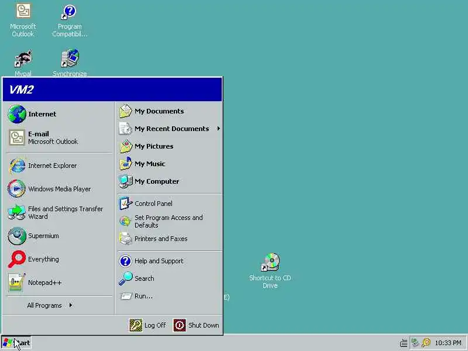Open My Music folder
This screenshot has width=468, height=351.
coord(170,164)
